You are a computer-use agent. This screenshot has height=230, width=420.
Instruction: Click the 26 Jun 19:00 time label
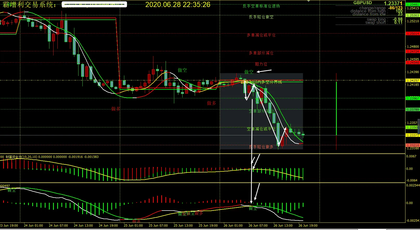pos(308,226)
